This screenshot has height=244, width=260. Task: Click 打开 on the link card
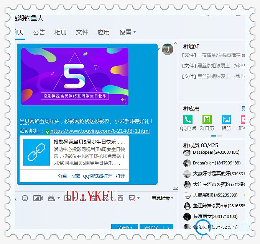coord(120,176)
